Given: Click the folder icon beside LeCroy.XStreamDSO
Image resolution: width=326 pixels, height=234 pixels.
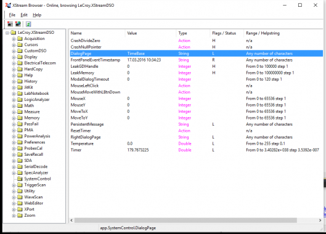Looking at the screenshot, I should pyautogui.click(x=14, y=33).
